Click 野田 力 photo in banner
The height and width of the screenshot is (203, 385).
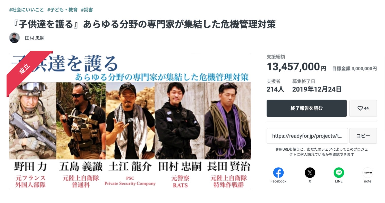tap(33, 121)
